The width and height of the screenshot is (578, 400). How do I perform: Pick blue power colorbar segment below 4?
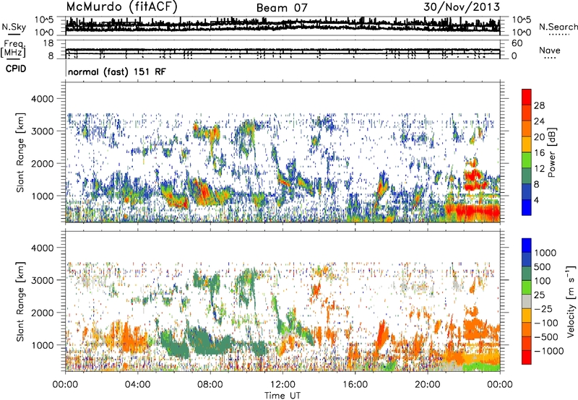click(x=527, y=207)
